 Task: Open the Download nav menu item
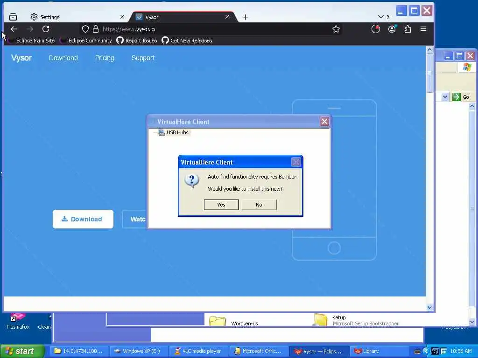tap(63, 58)
